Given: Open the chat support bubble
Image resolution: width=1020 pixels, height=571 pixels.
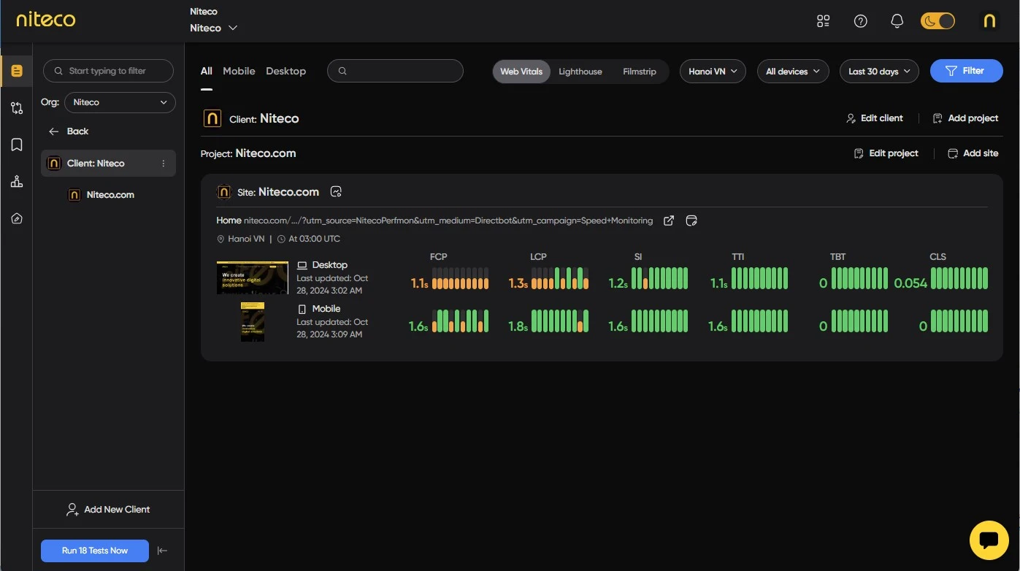Looking at the screenshot, I should pos(989,540).
